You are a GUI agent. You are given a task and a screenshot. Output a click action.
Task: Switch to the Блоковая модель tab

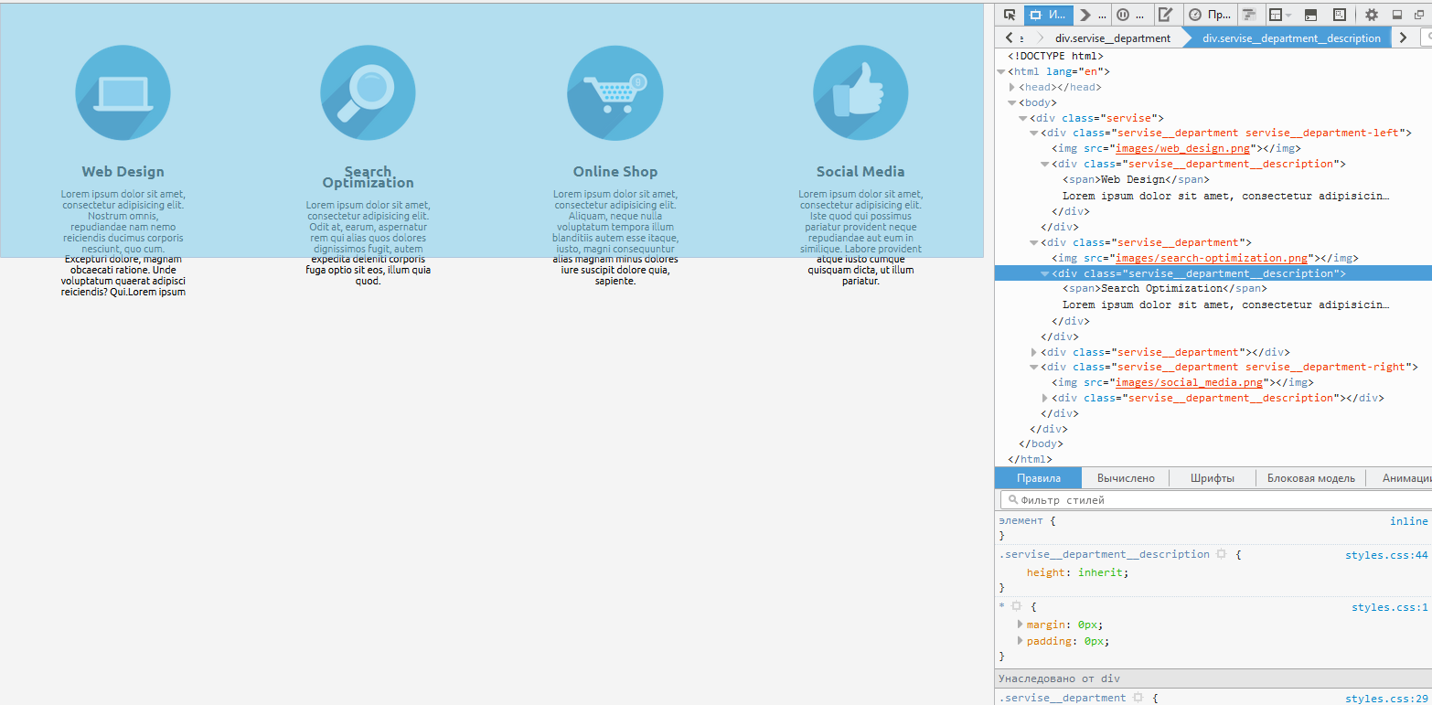coord(1311,478)
